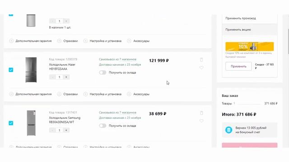The image size is (289, 162).
Task: Select 'В наличии 1 шт.' stock text
Action: pyautogui.click(x=60, y=27)
